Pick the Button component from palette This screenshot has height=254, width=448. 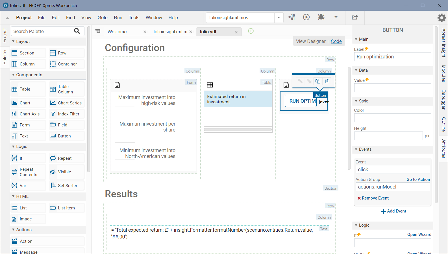pyautogui.click(x=67, y=136)
